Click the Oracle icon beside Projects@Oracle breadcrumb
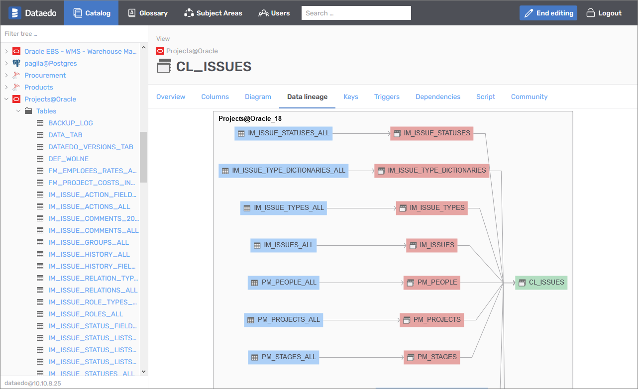Screen dimensions: 638x389 coord(160,51)
